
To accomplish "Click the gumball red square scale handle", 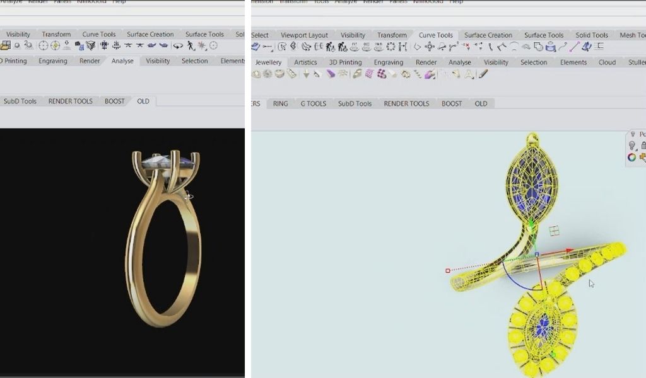I will pyautogui.click(x=448, y=271).
